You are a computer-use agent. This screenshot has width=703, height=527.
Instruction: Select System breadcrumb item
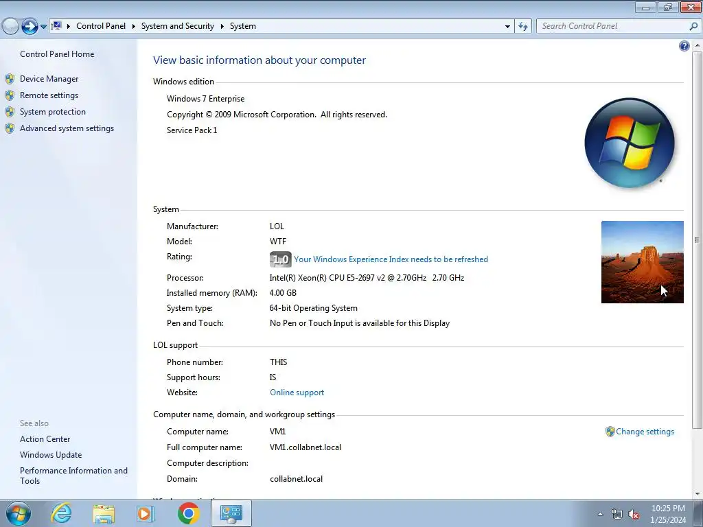click(x=243, y=26)
